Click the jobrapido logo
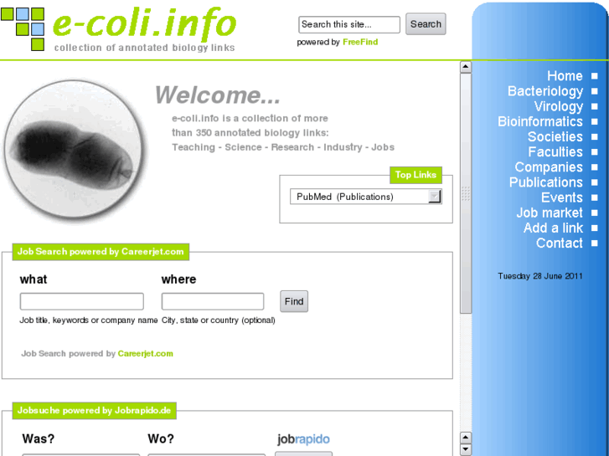This screenshot has height=456, width=609. tap(303, 439)
